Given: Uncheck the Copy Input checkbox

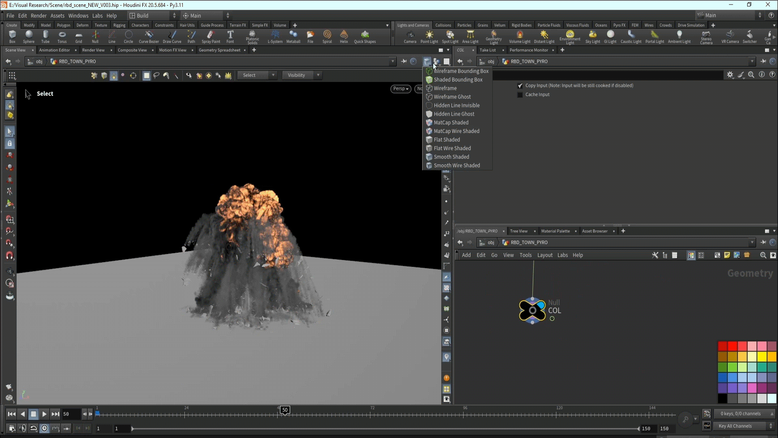Looking at the screenshot, I should click(x=520, y=86).
